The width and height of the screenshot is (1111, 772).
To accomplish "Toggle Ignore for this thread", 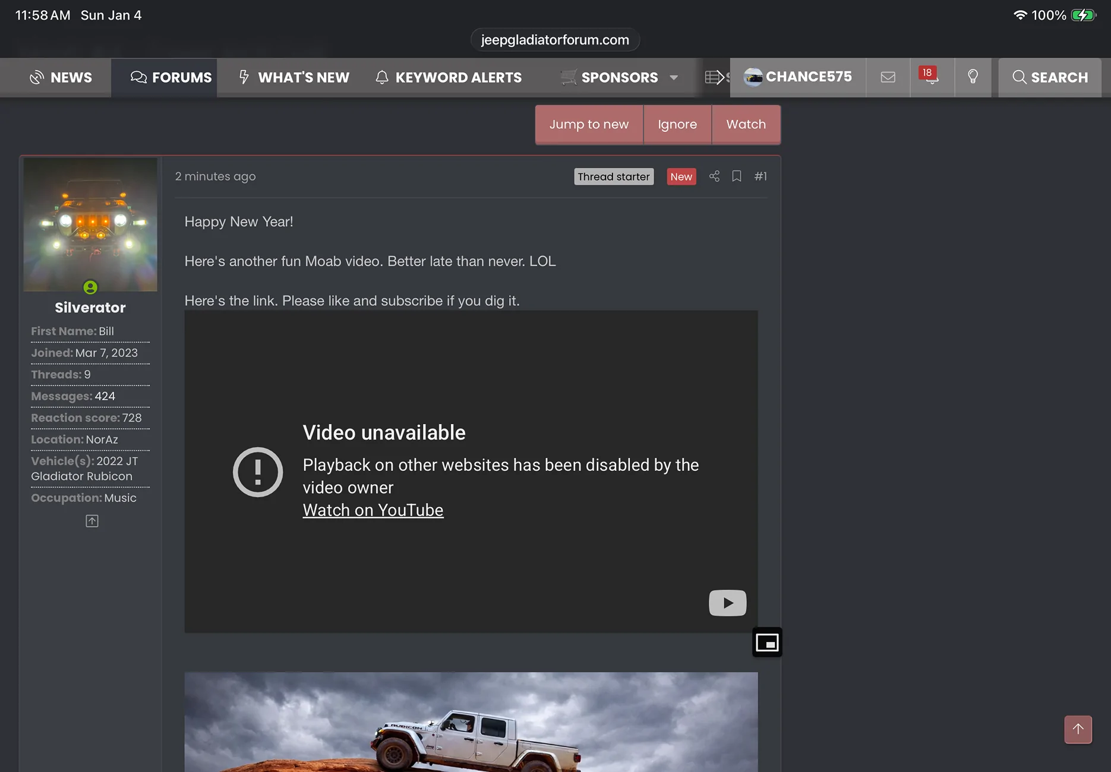I will coord(677,124).
